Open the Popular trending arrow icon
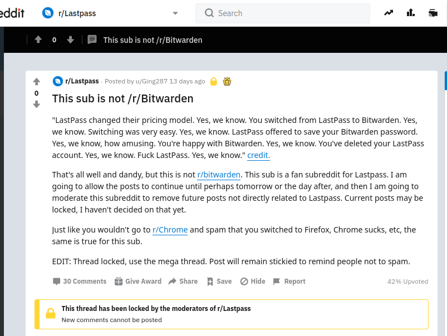 pyautogui.click(x=389, y=13)
